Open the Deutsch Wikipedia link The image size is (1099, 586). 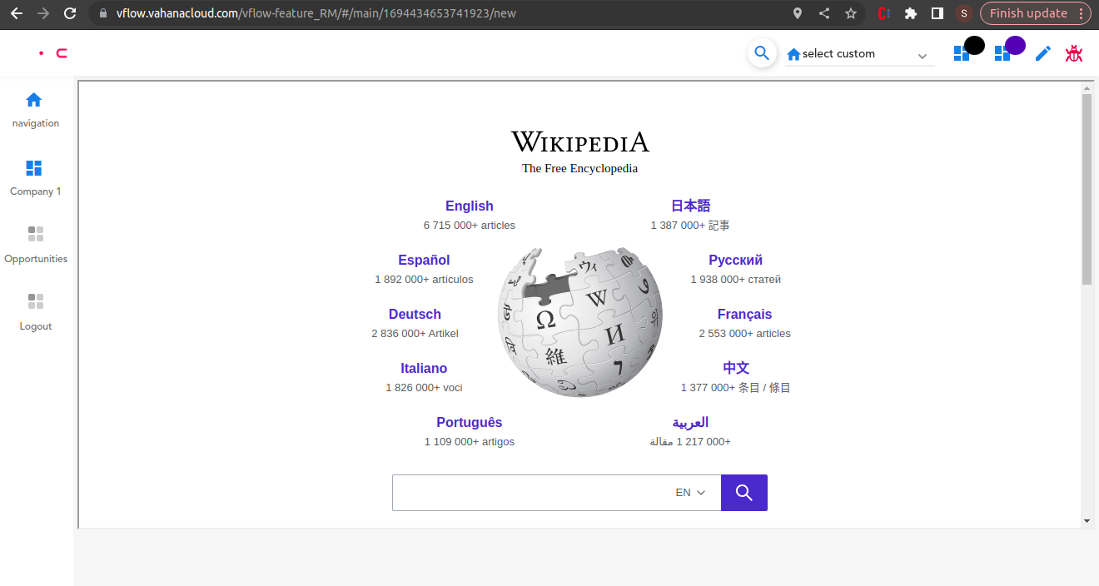[415, 315]
